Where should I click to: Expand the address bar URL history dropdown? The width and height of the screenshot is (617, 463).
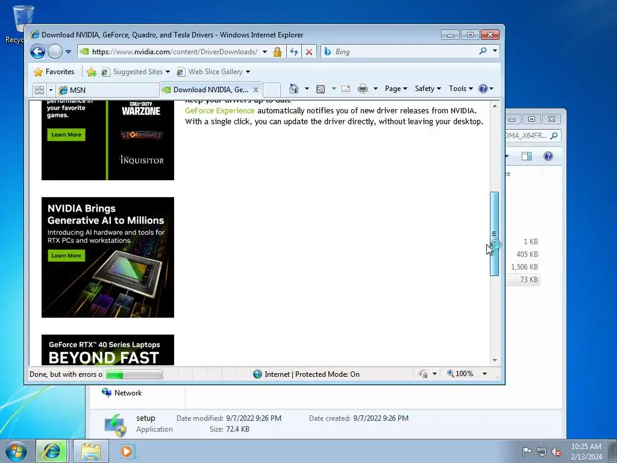[x=265, y=52]
